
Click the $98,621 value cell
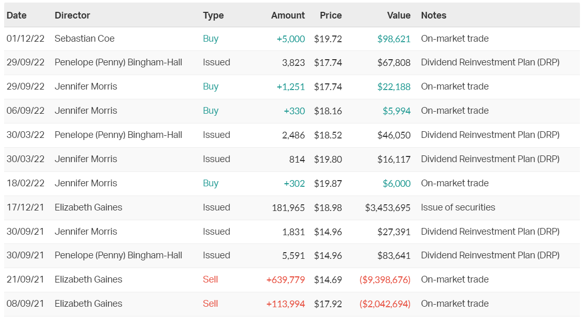pos(393,39)
